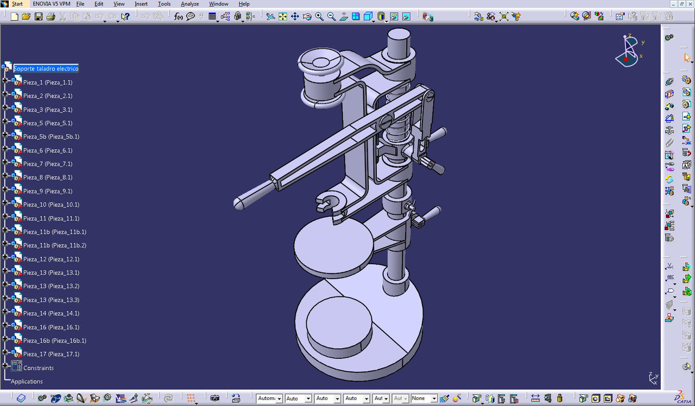Swap visible space icon
The image size is (695, 406).
(x=406, y=17)
